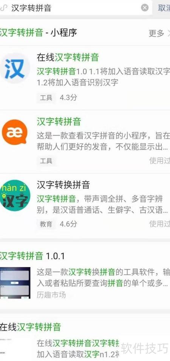Open the bottom 在线汉字转拼音 article title

[30, 327]
